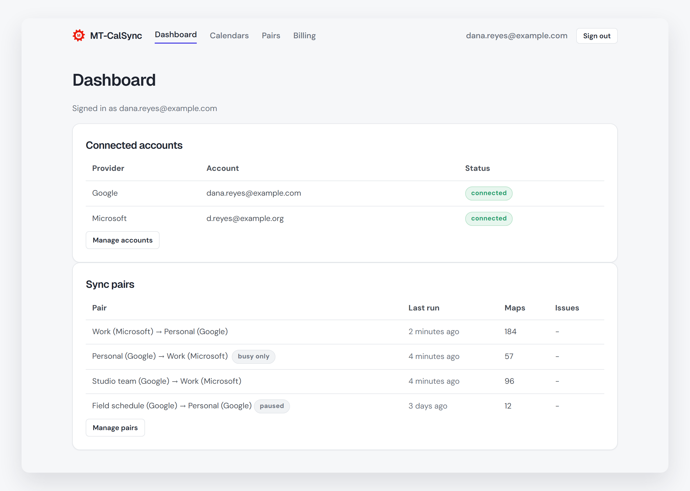Click dana.reyes@example.com in the top bar
This screenshot has width=690, height=491.
coord(516,36)
